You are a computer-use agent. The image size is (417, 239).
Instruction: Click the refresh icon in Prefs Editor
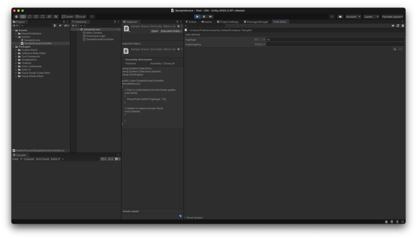coord(397,25)
